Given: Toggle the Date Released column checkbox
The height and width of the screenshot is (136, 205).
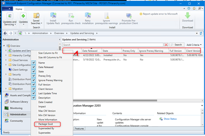Looking at the screenshot, I should (x=34, y=67).
